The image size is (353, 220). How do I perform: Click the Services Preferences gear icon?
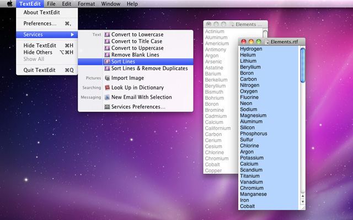[x=107, y=107]
